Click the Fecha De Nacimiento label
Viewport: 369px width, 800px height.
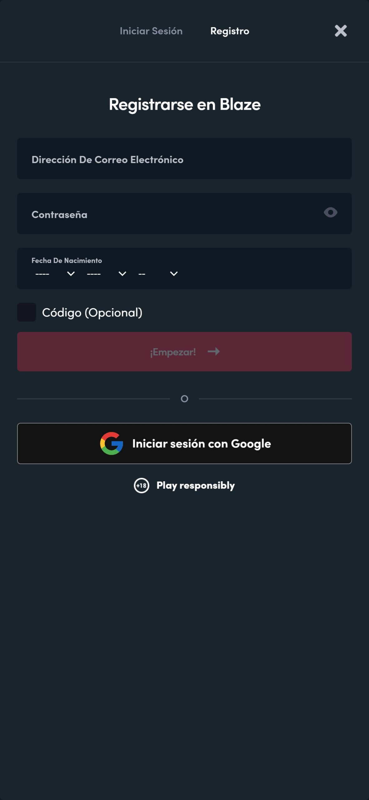(67, 261)
